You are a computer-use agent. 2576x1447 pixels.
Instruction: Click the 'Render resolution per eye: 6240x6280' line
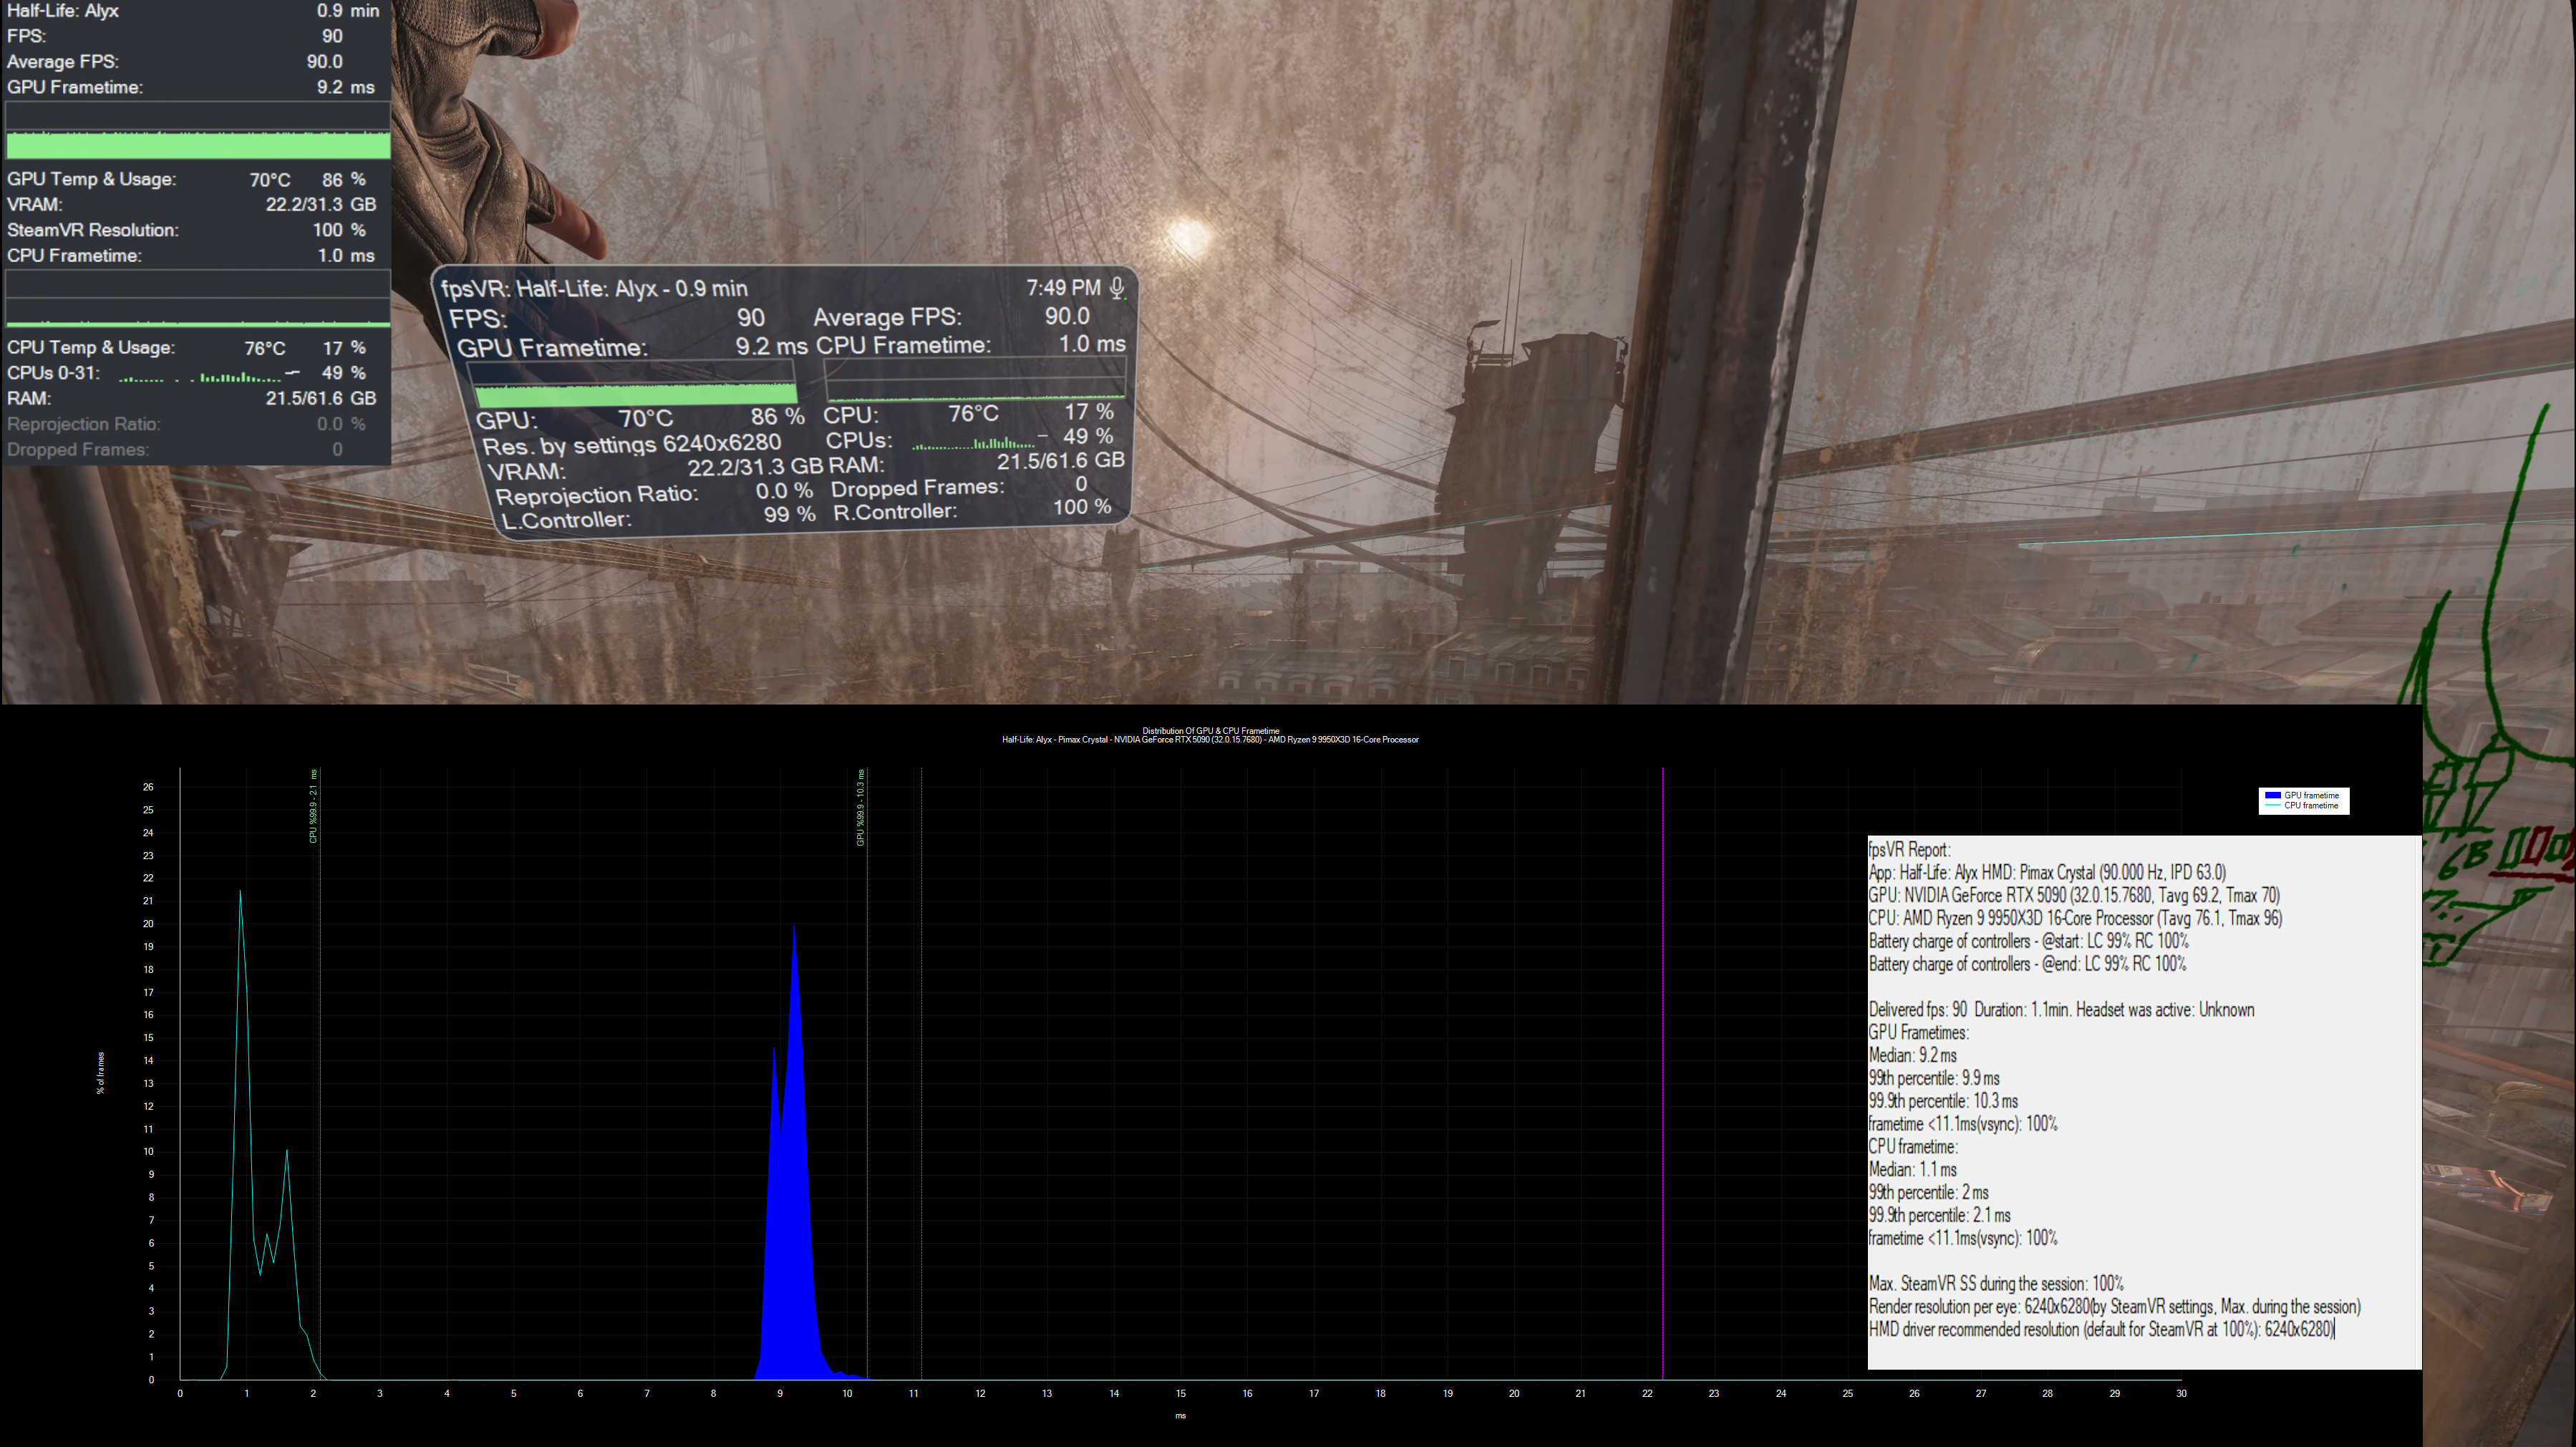click(x=2114, y=1307)
